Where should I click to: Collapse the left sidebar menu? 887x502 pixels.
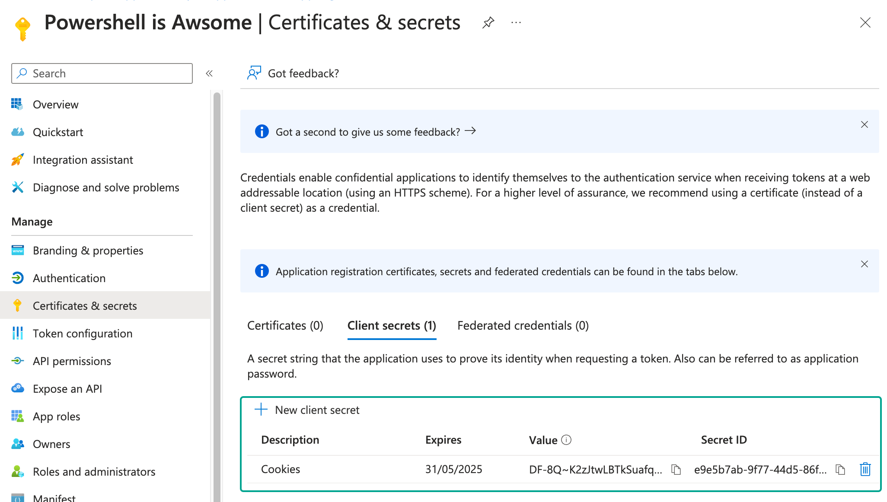pyautogui.click(x=209, y=73)
